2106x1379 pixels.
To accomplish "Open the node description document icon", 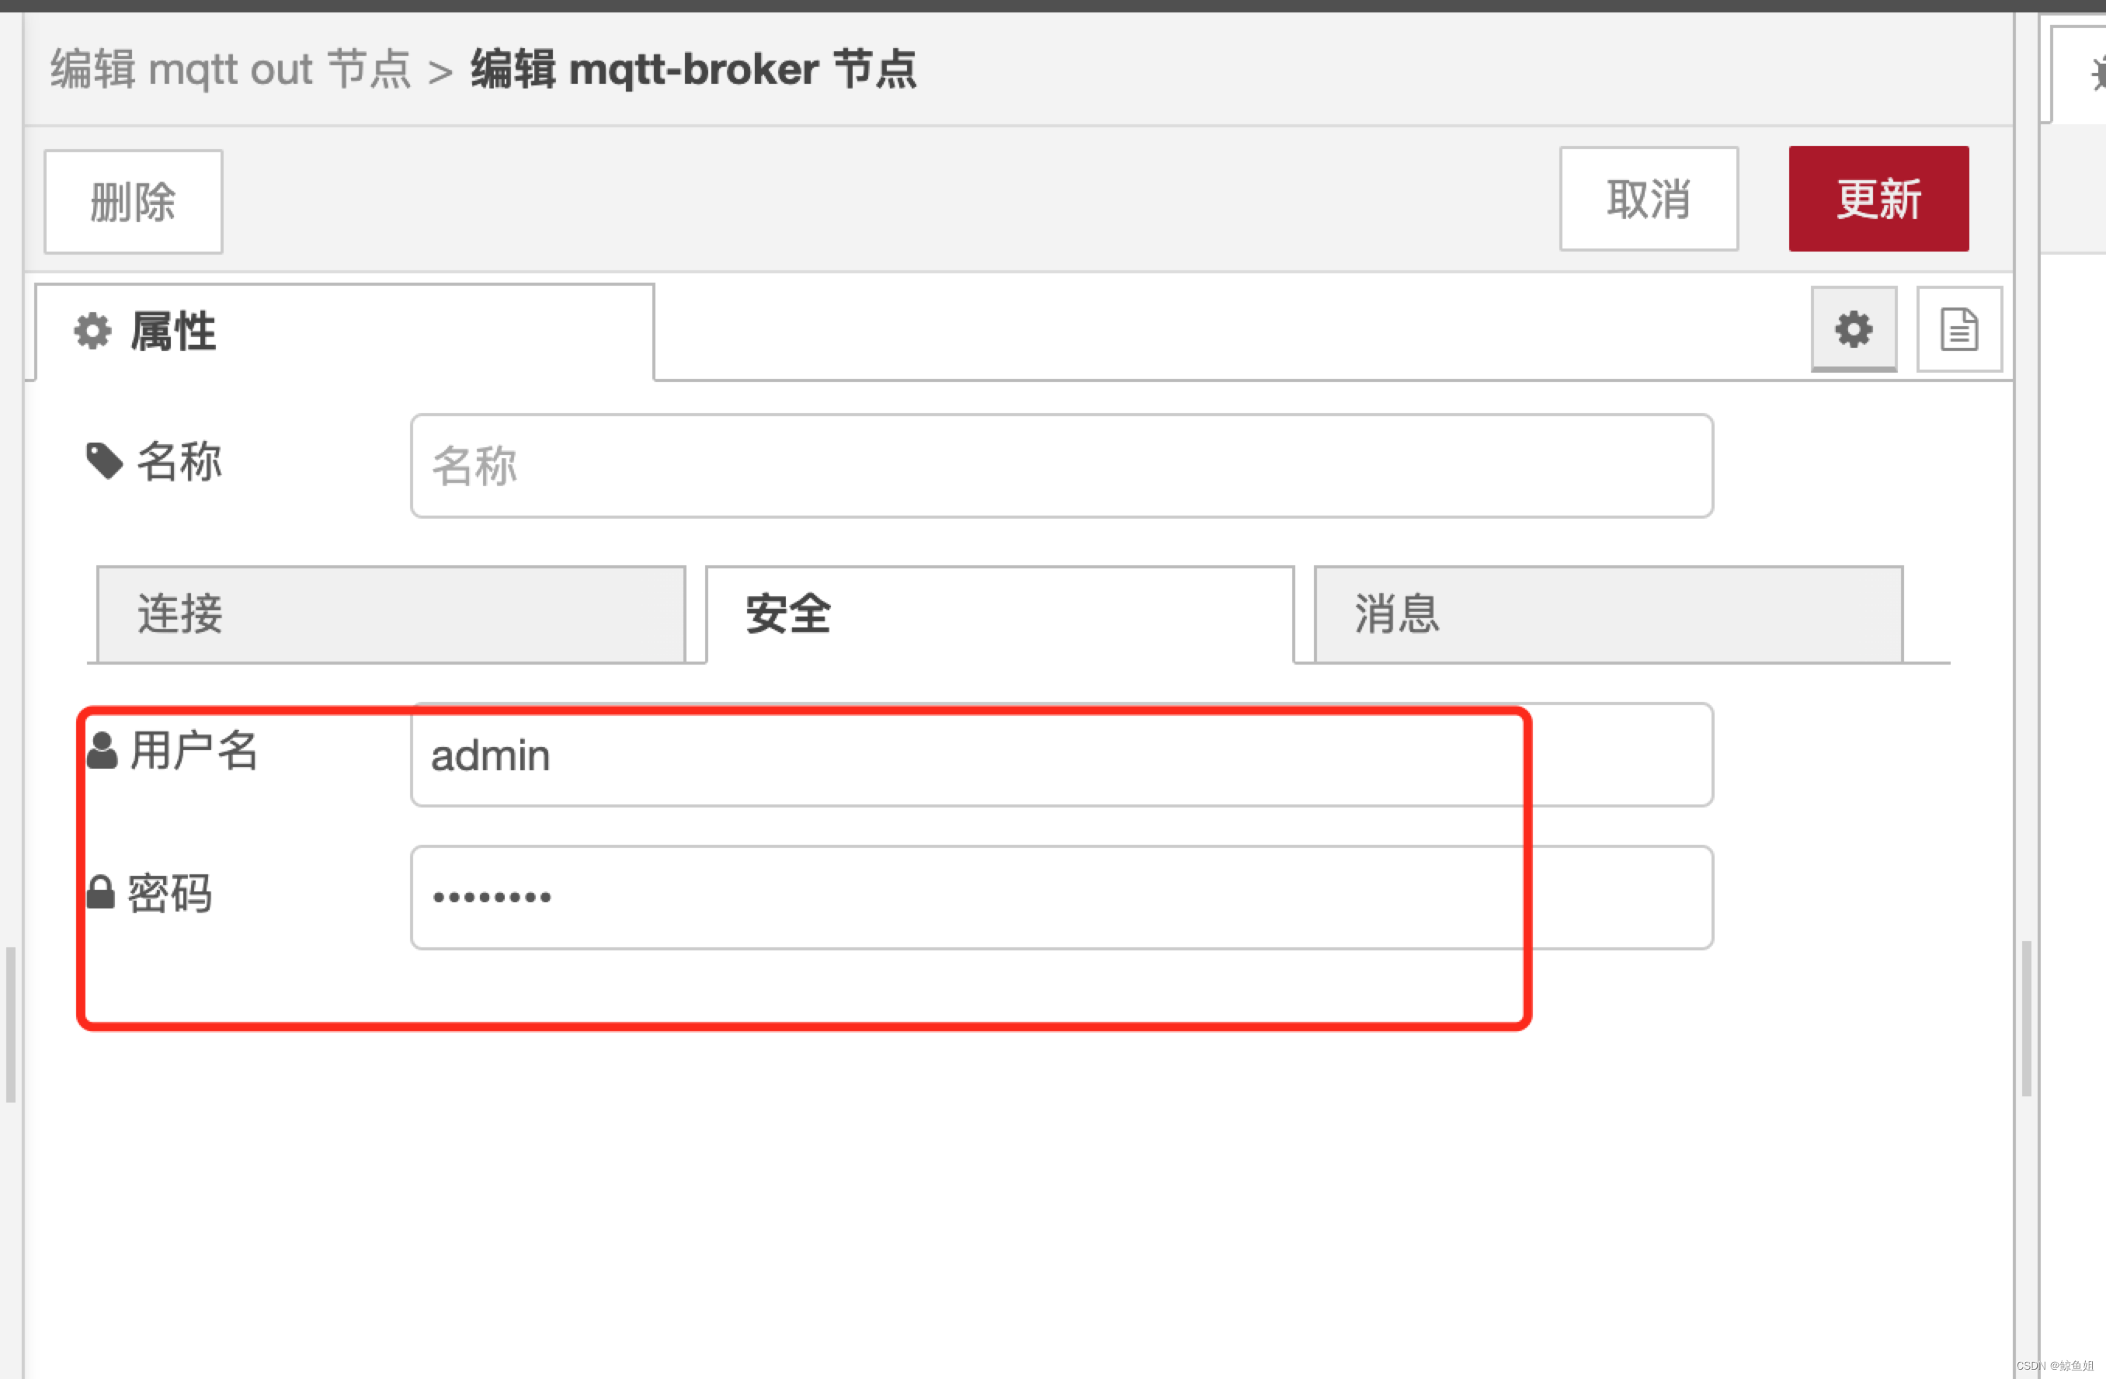I will tap(1958, 329).
